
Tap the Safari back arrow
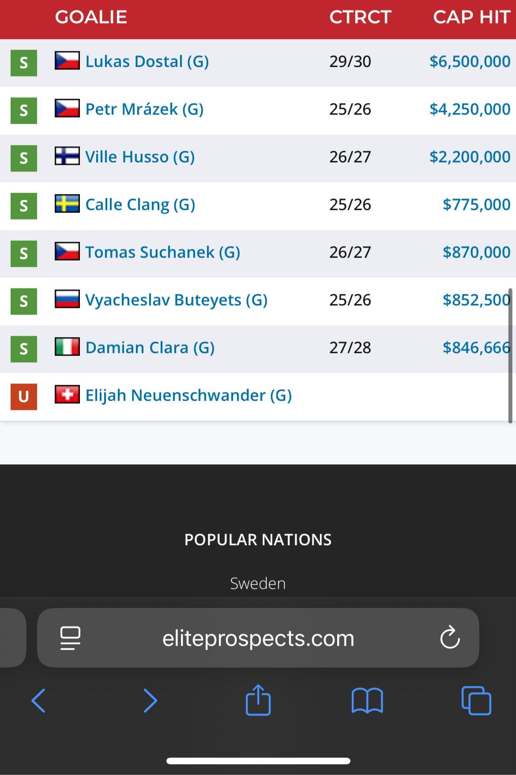[x=38, y=700]
